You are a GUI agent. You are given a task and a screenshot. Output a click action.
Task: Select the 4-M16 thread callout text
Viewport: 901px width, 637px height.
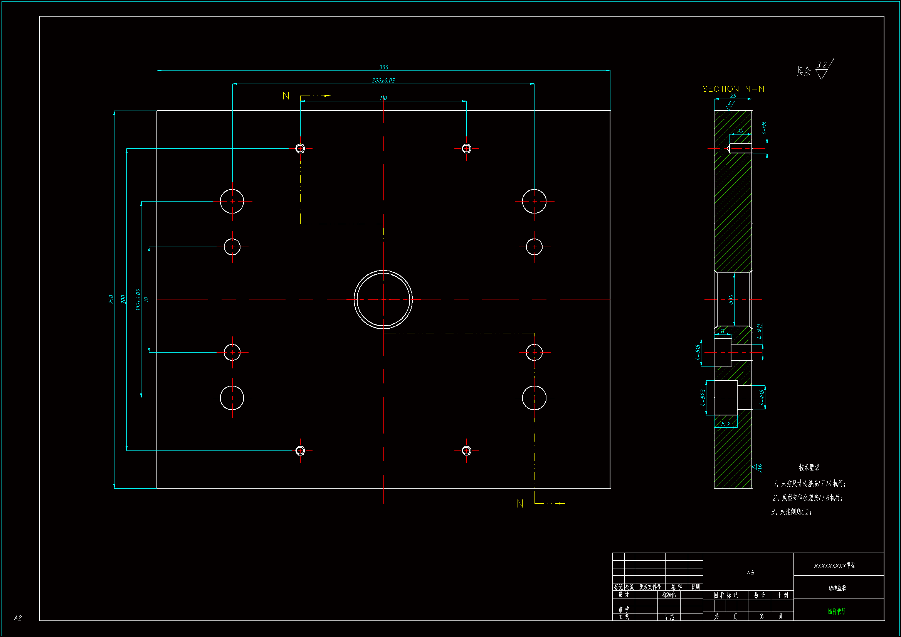coord(764,128)
